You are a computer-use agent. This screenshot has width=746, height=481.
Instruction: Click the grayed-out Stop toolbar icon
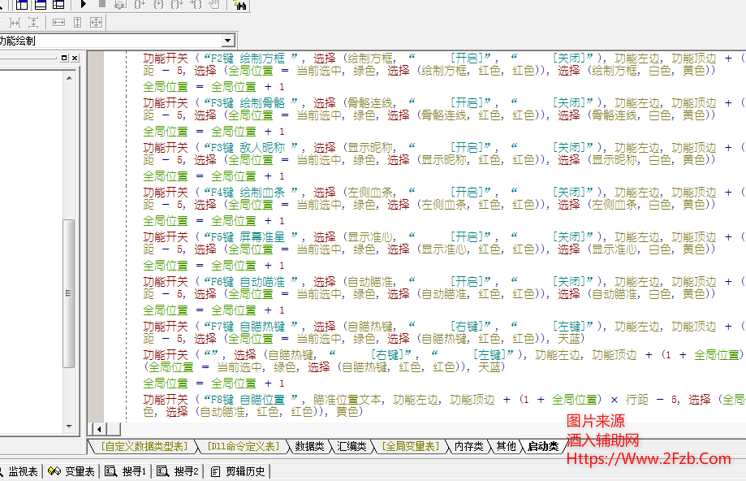pyautogui.click(x=101, y=5)
